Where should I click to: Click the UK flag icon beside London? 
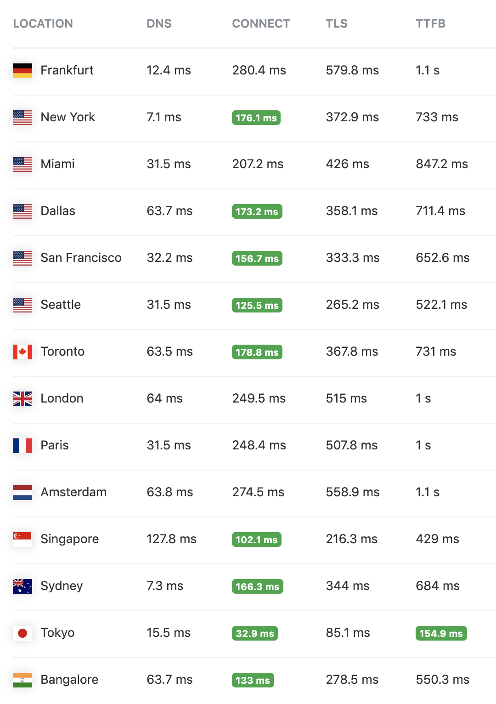[x=23, y=398]
